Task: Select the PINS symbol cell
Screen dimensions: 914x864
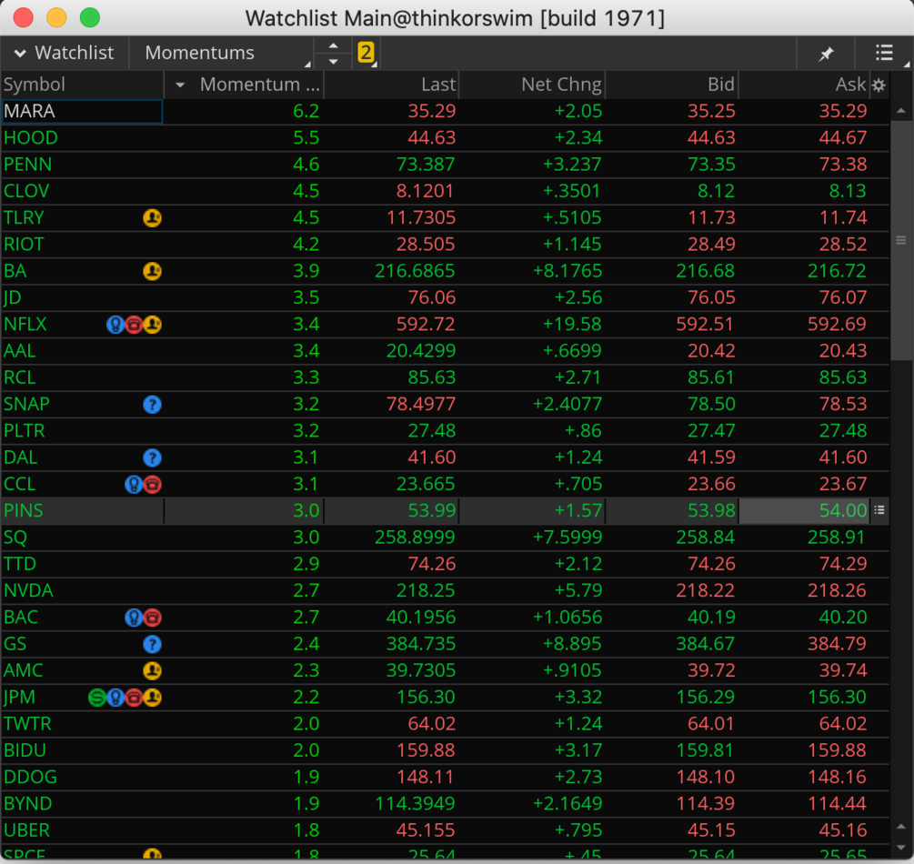Action: pos(82,511)
